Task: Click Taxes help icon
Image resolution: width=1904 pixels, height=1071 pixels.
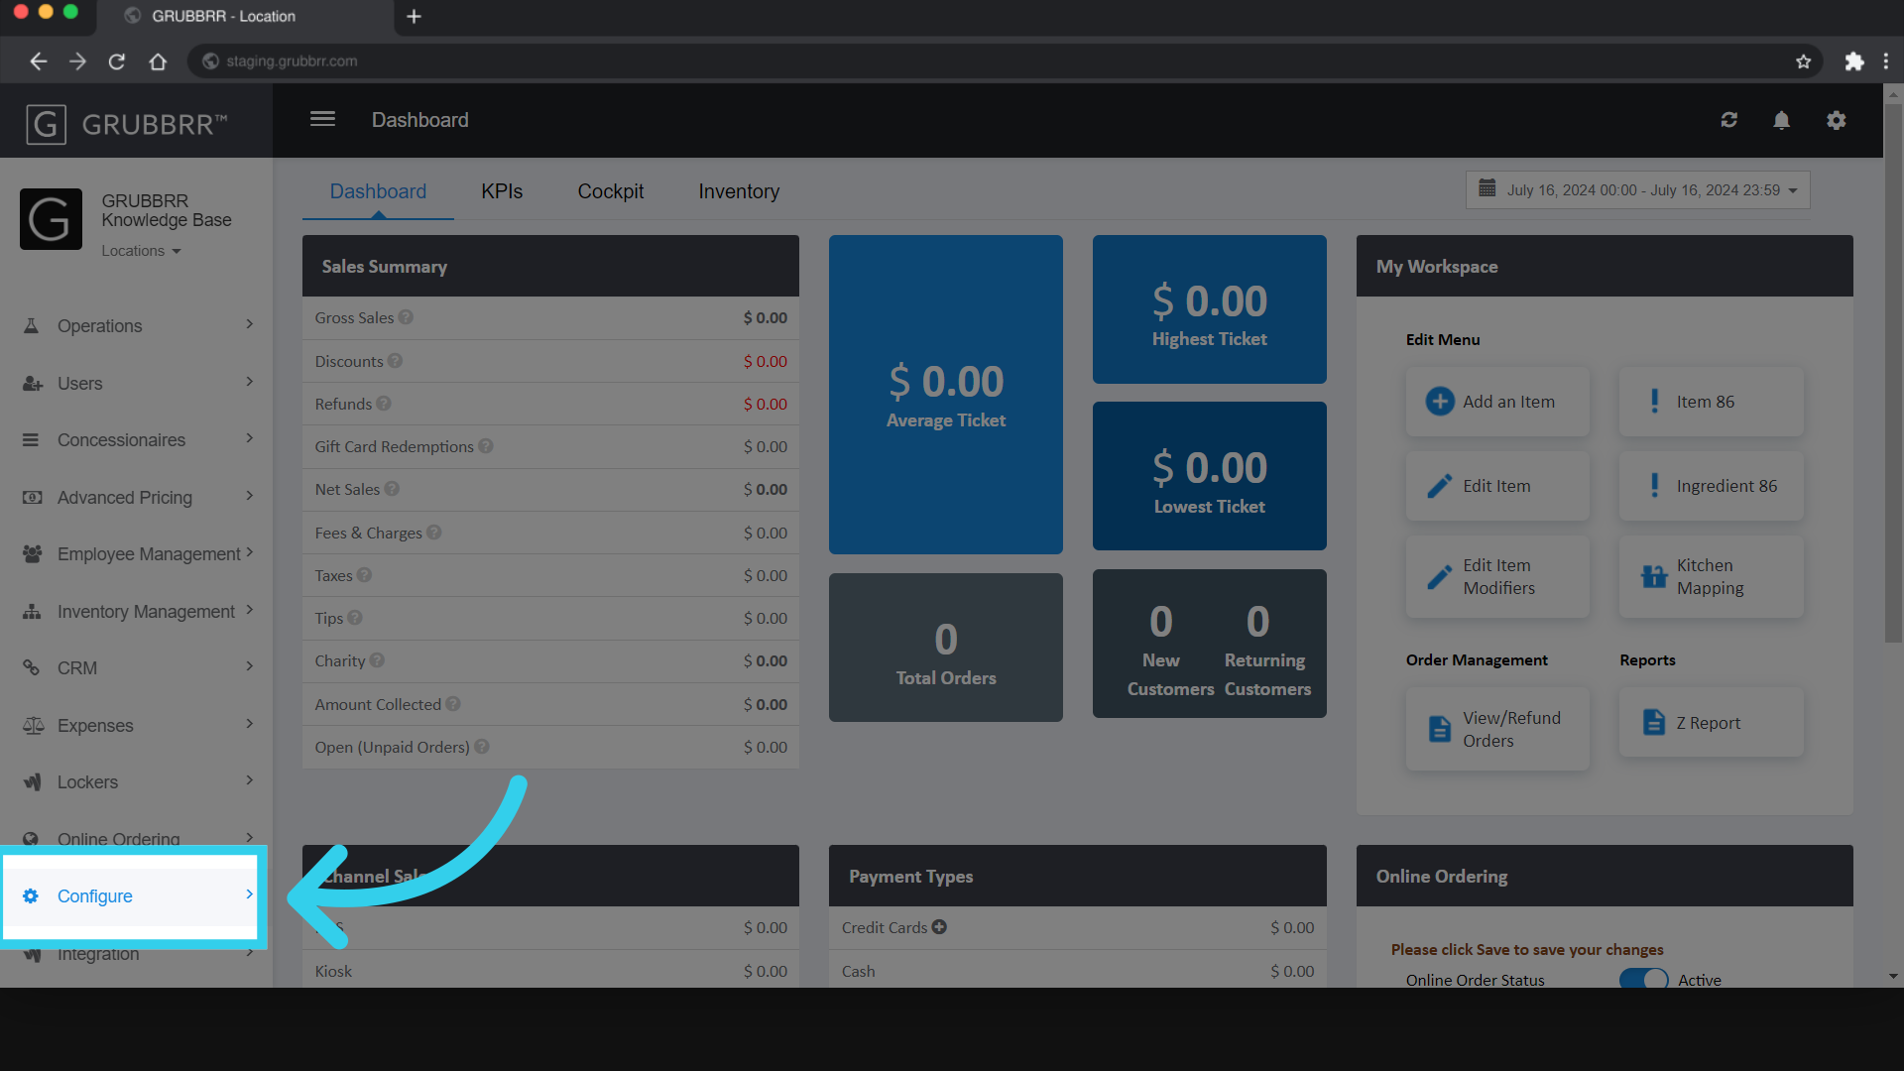Action: point(364,575)
